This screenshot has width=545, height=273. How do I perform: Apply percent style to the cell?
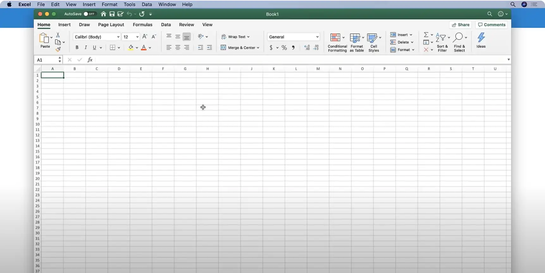click(284, 48)
